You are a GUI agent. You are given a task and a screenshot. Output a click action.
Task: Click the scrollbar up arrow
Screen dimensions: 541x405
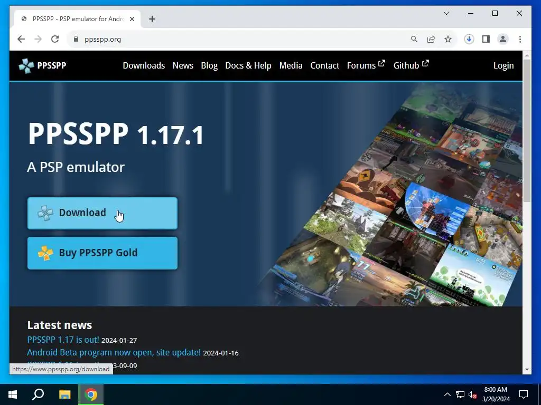[x=527, y=55]
